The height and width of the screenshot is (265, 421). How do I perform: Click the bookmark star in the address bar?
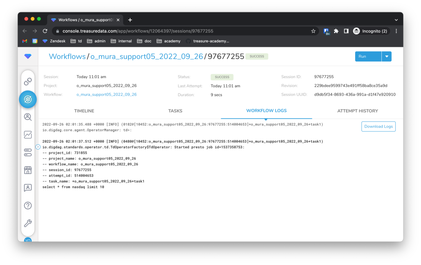click(313, 31)
